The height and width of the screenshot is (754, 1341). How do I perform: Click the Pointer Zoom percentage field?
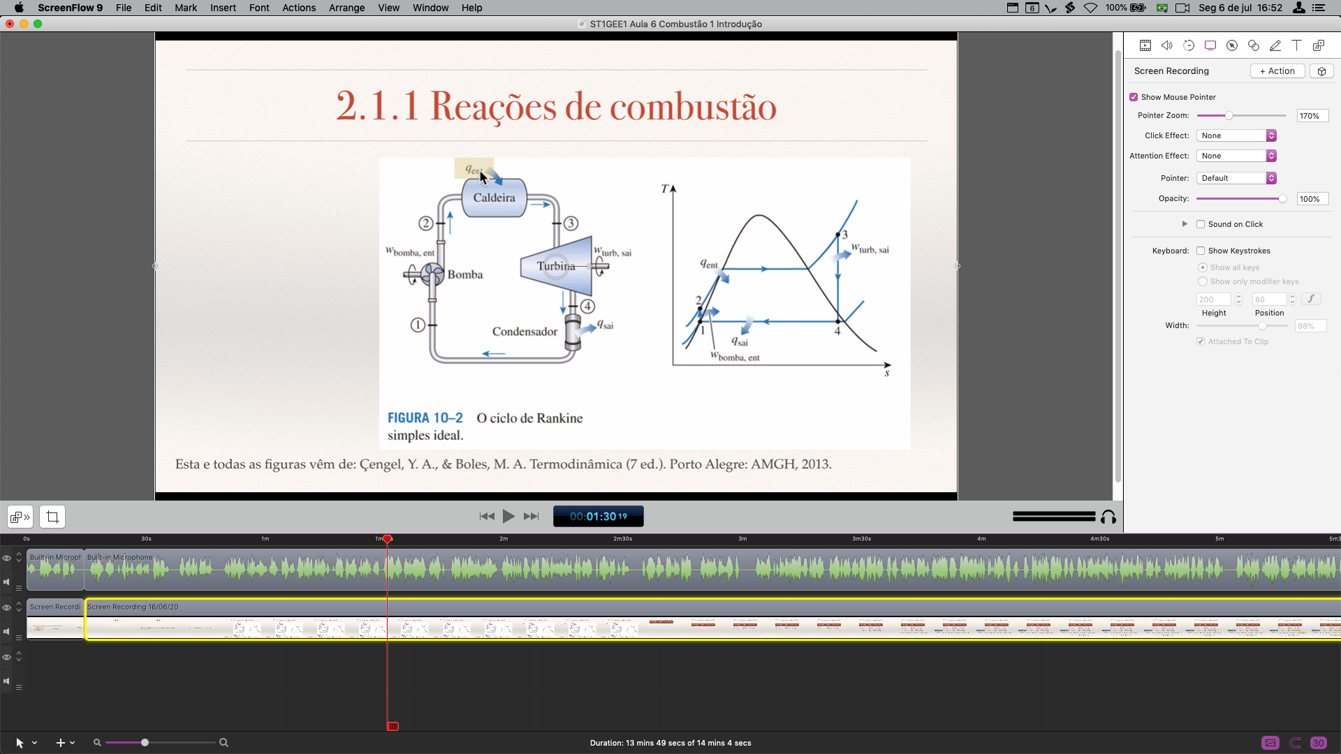coord(1312,116)
